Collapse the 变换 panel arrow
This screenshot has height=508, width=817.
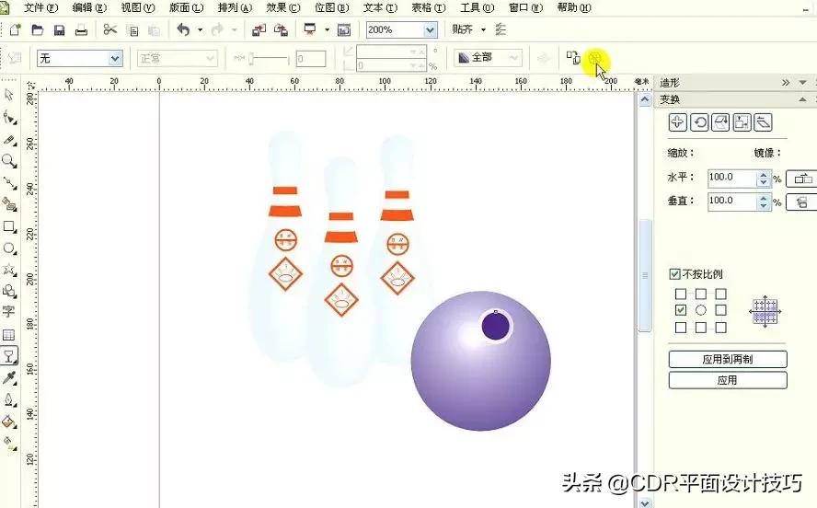click(802, 99)
